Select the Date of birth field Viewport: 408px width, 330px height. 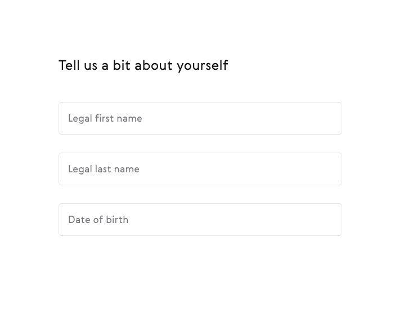(x=200, y=220)
